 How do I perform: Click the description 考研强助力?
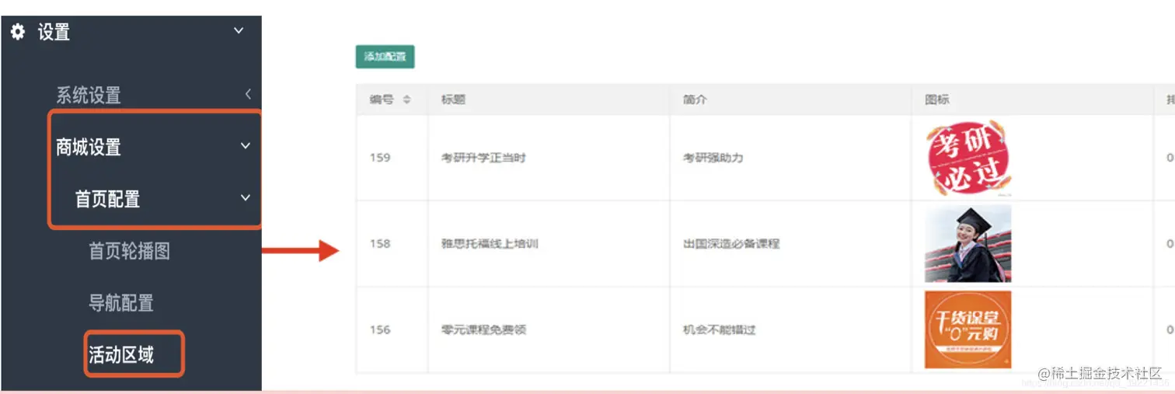tap(713, 158)
